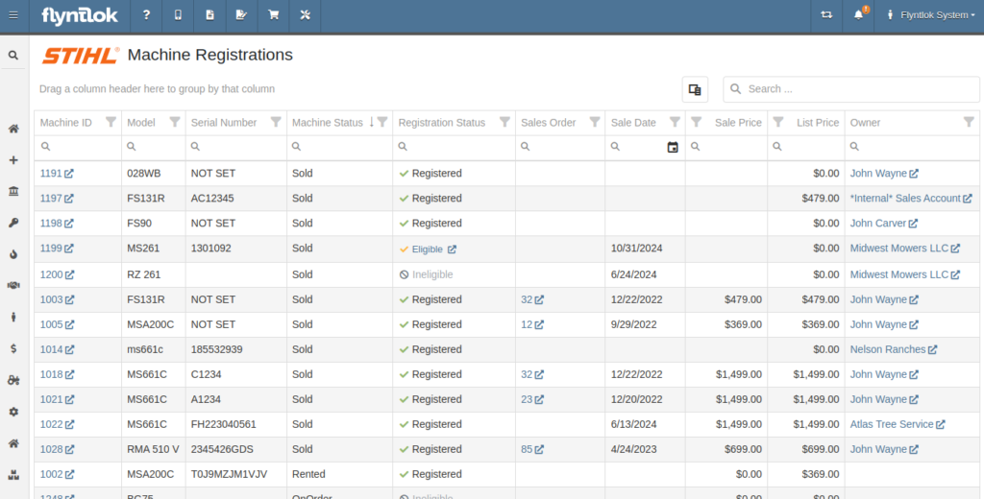Click the Model column filter-row search box
Screen dimensions: 984x499
154,147
